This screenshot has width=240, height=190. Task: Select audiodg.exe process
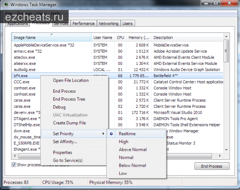click(24, 70)
